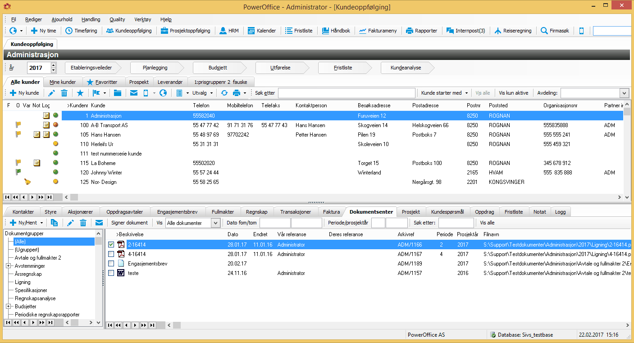The width and height of the screenshot is (634, 343).
Task: Edit customer using the pencil icon in customer toolbar
Action: pyautogui.click(x=51, y=93)
